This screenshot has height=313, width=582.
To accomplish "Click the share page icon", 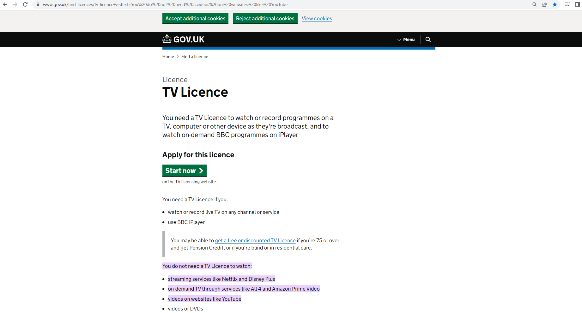I will pyautogui.click(x=545, y=4).
